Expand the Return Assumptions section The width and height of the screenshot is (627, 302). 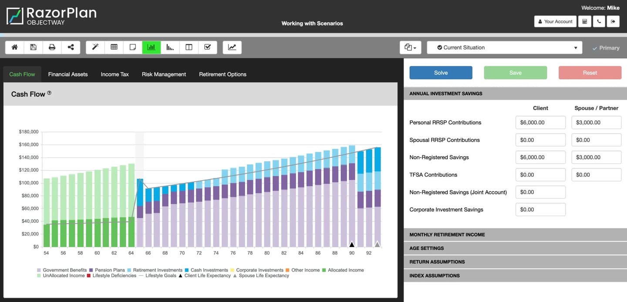point(515,262)
